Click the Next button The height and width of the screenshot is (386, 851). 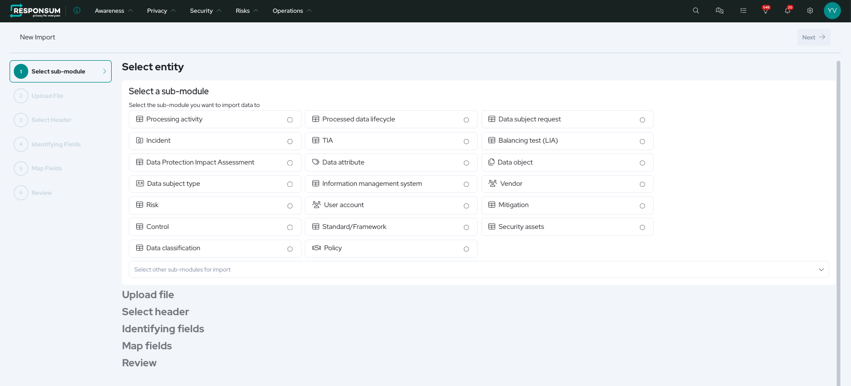click(814, 37)
